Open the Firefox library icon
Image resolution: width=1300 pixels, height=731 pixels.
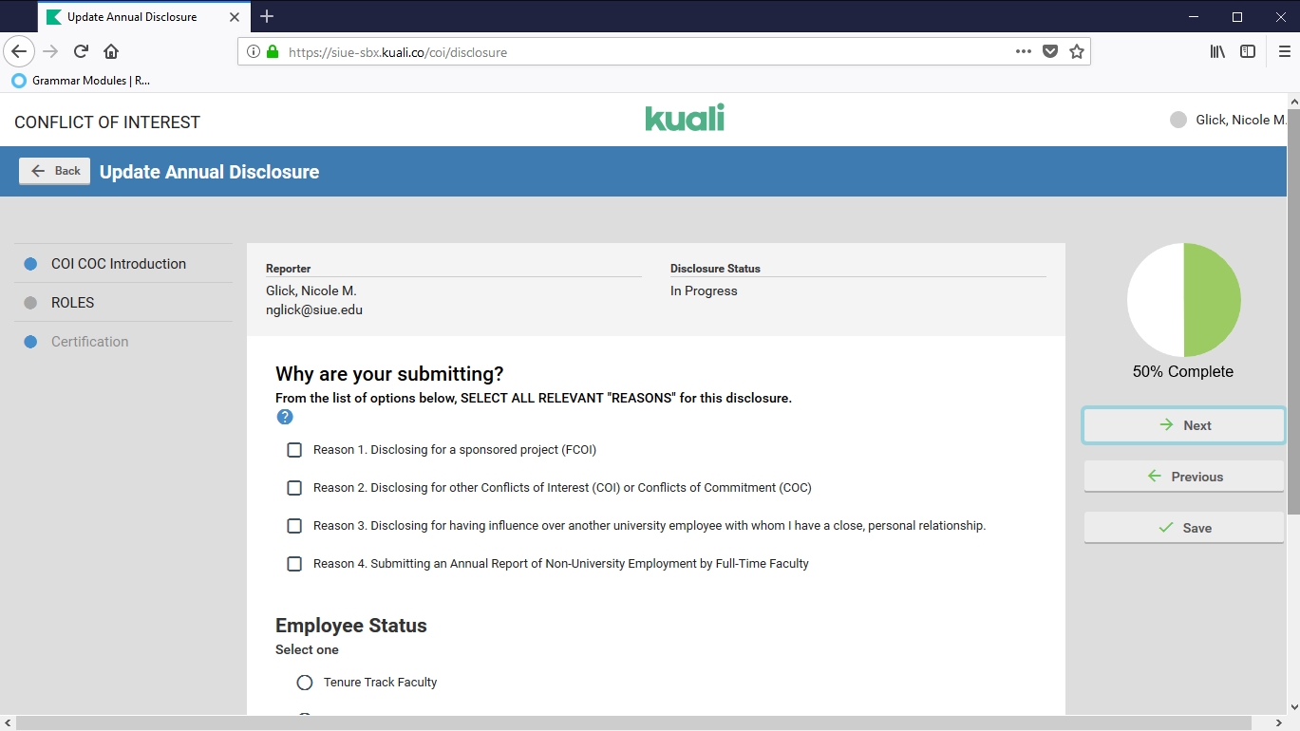tap(1216, 52)
